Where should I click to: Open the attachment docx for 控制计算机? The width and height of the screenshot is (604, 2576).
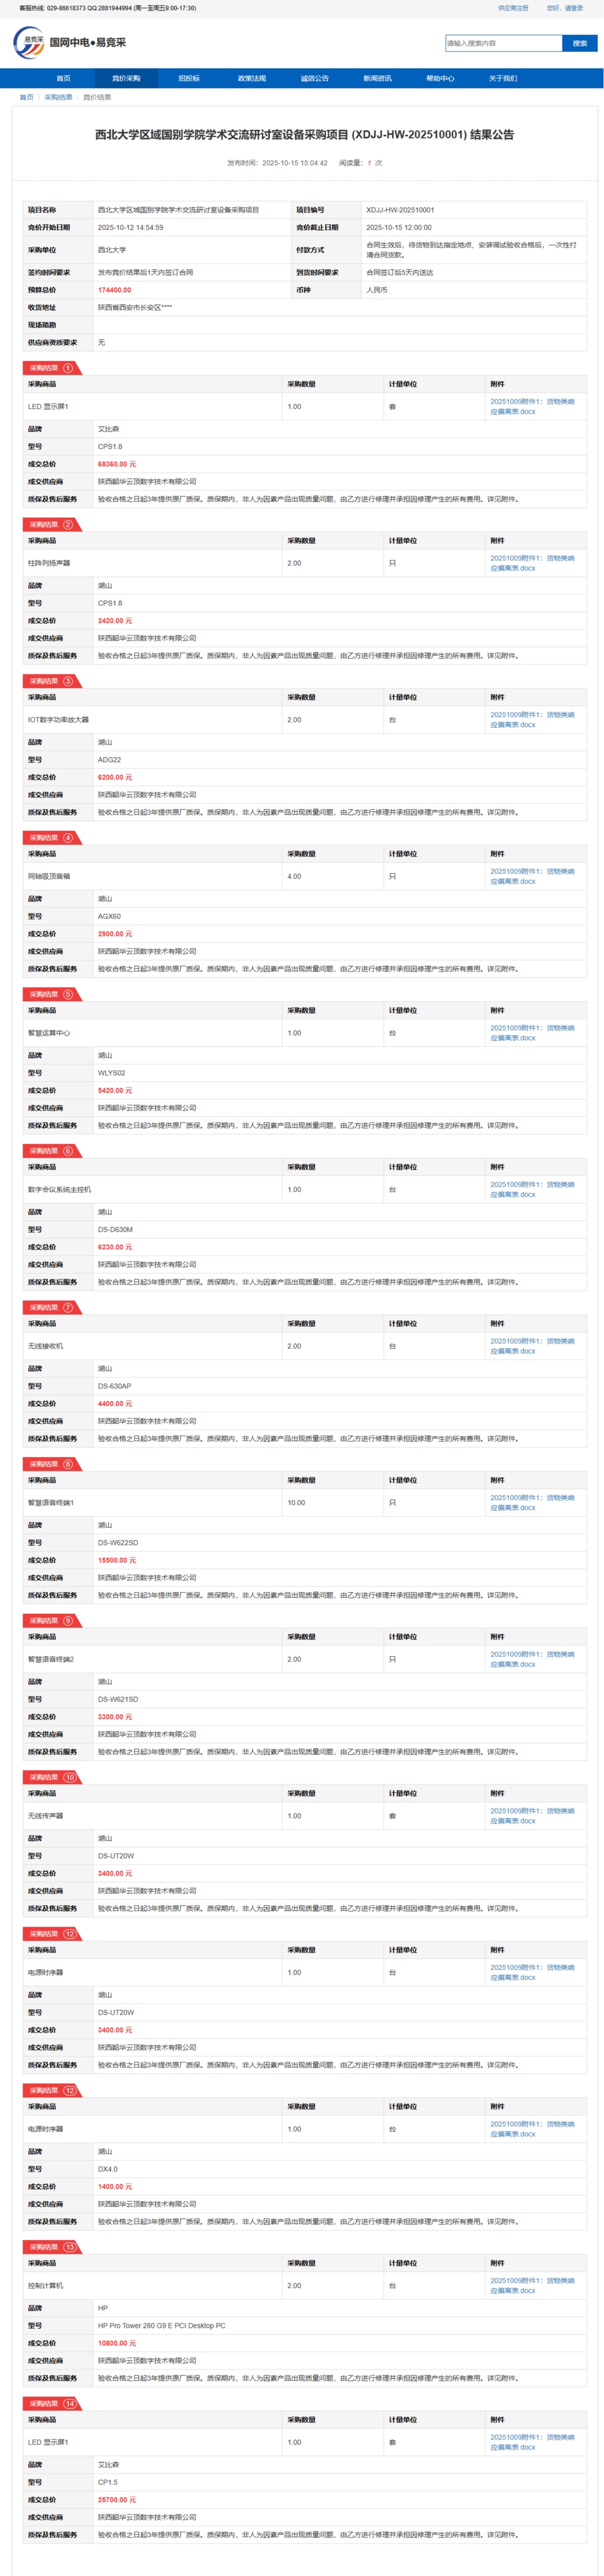point(532,2285)
